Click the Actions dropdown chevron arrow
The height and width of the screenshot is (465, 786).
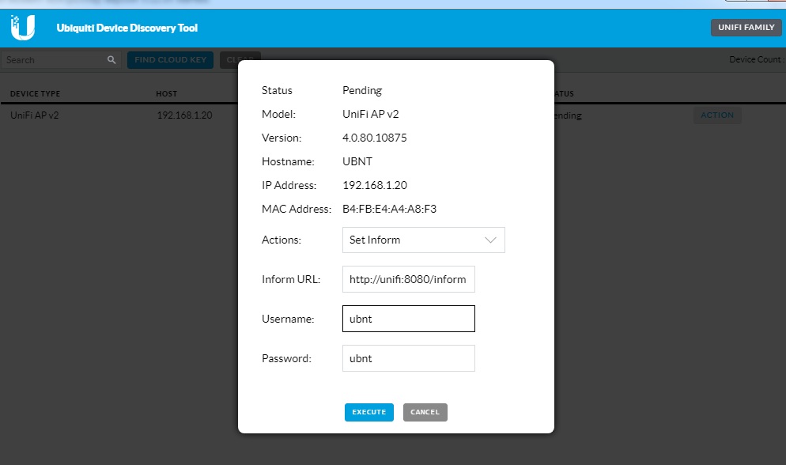click(x=490, y=240)
